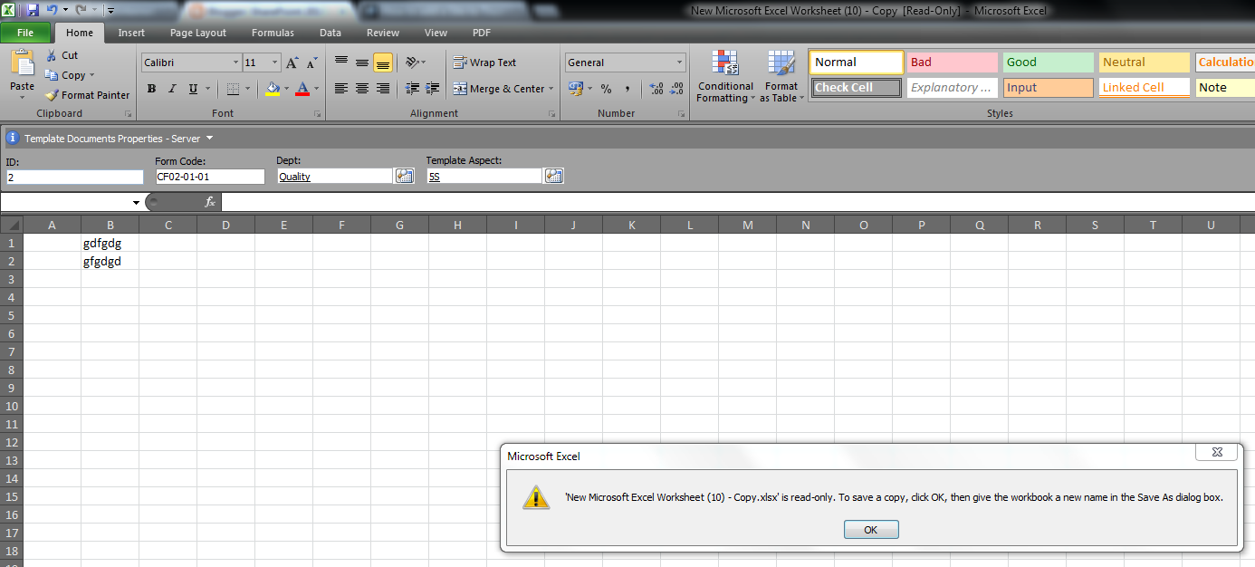Open Merge & Center dropdown arrow

(552, 89)
